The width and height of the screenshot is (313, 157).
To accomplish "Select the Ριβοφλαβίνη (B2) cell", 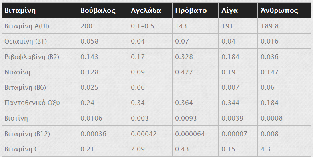I will pyautogui.click(x=32, y=57).
